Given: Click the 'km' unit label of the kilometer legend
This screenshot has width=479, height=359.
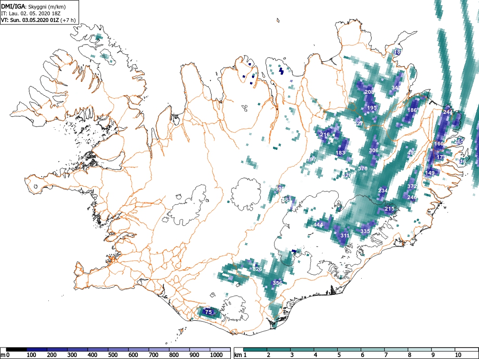Looking at the screenshot, I should pyautogui.click(x=238, y=355).
